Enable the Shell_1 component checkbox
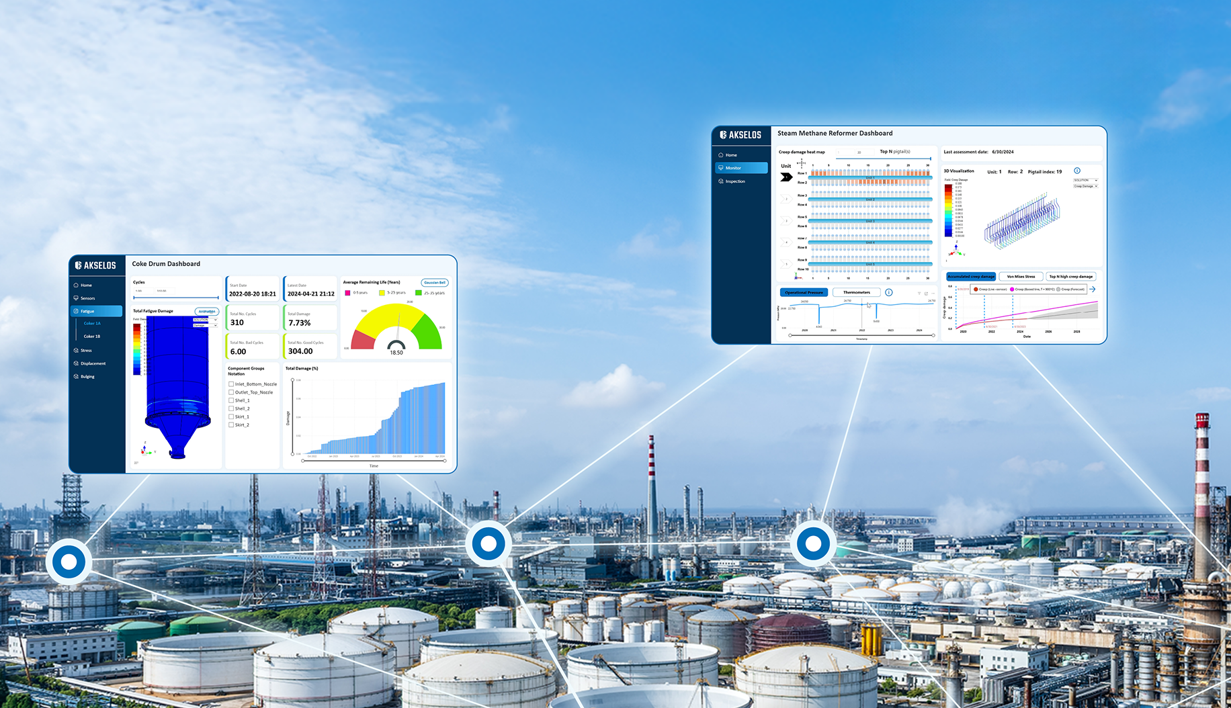The image size is (1231, 708). click(231, 400)
